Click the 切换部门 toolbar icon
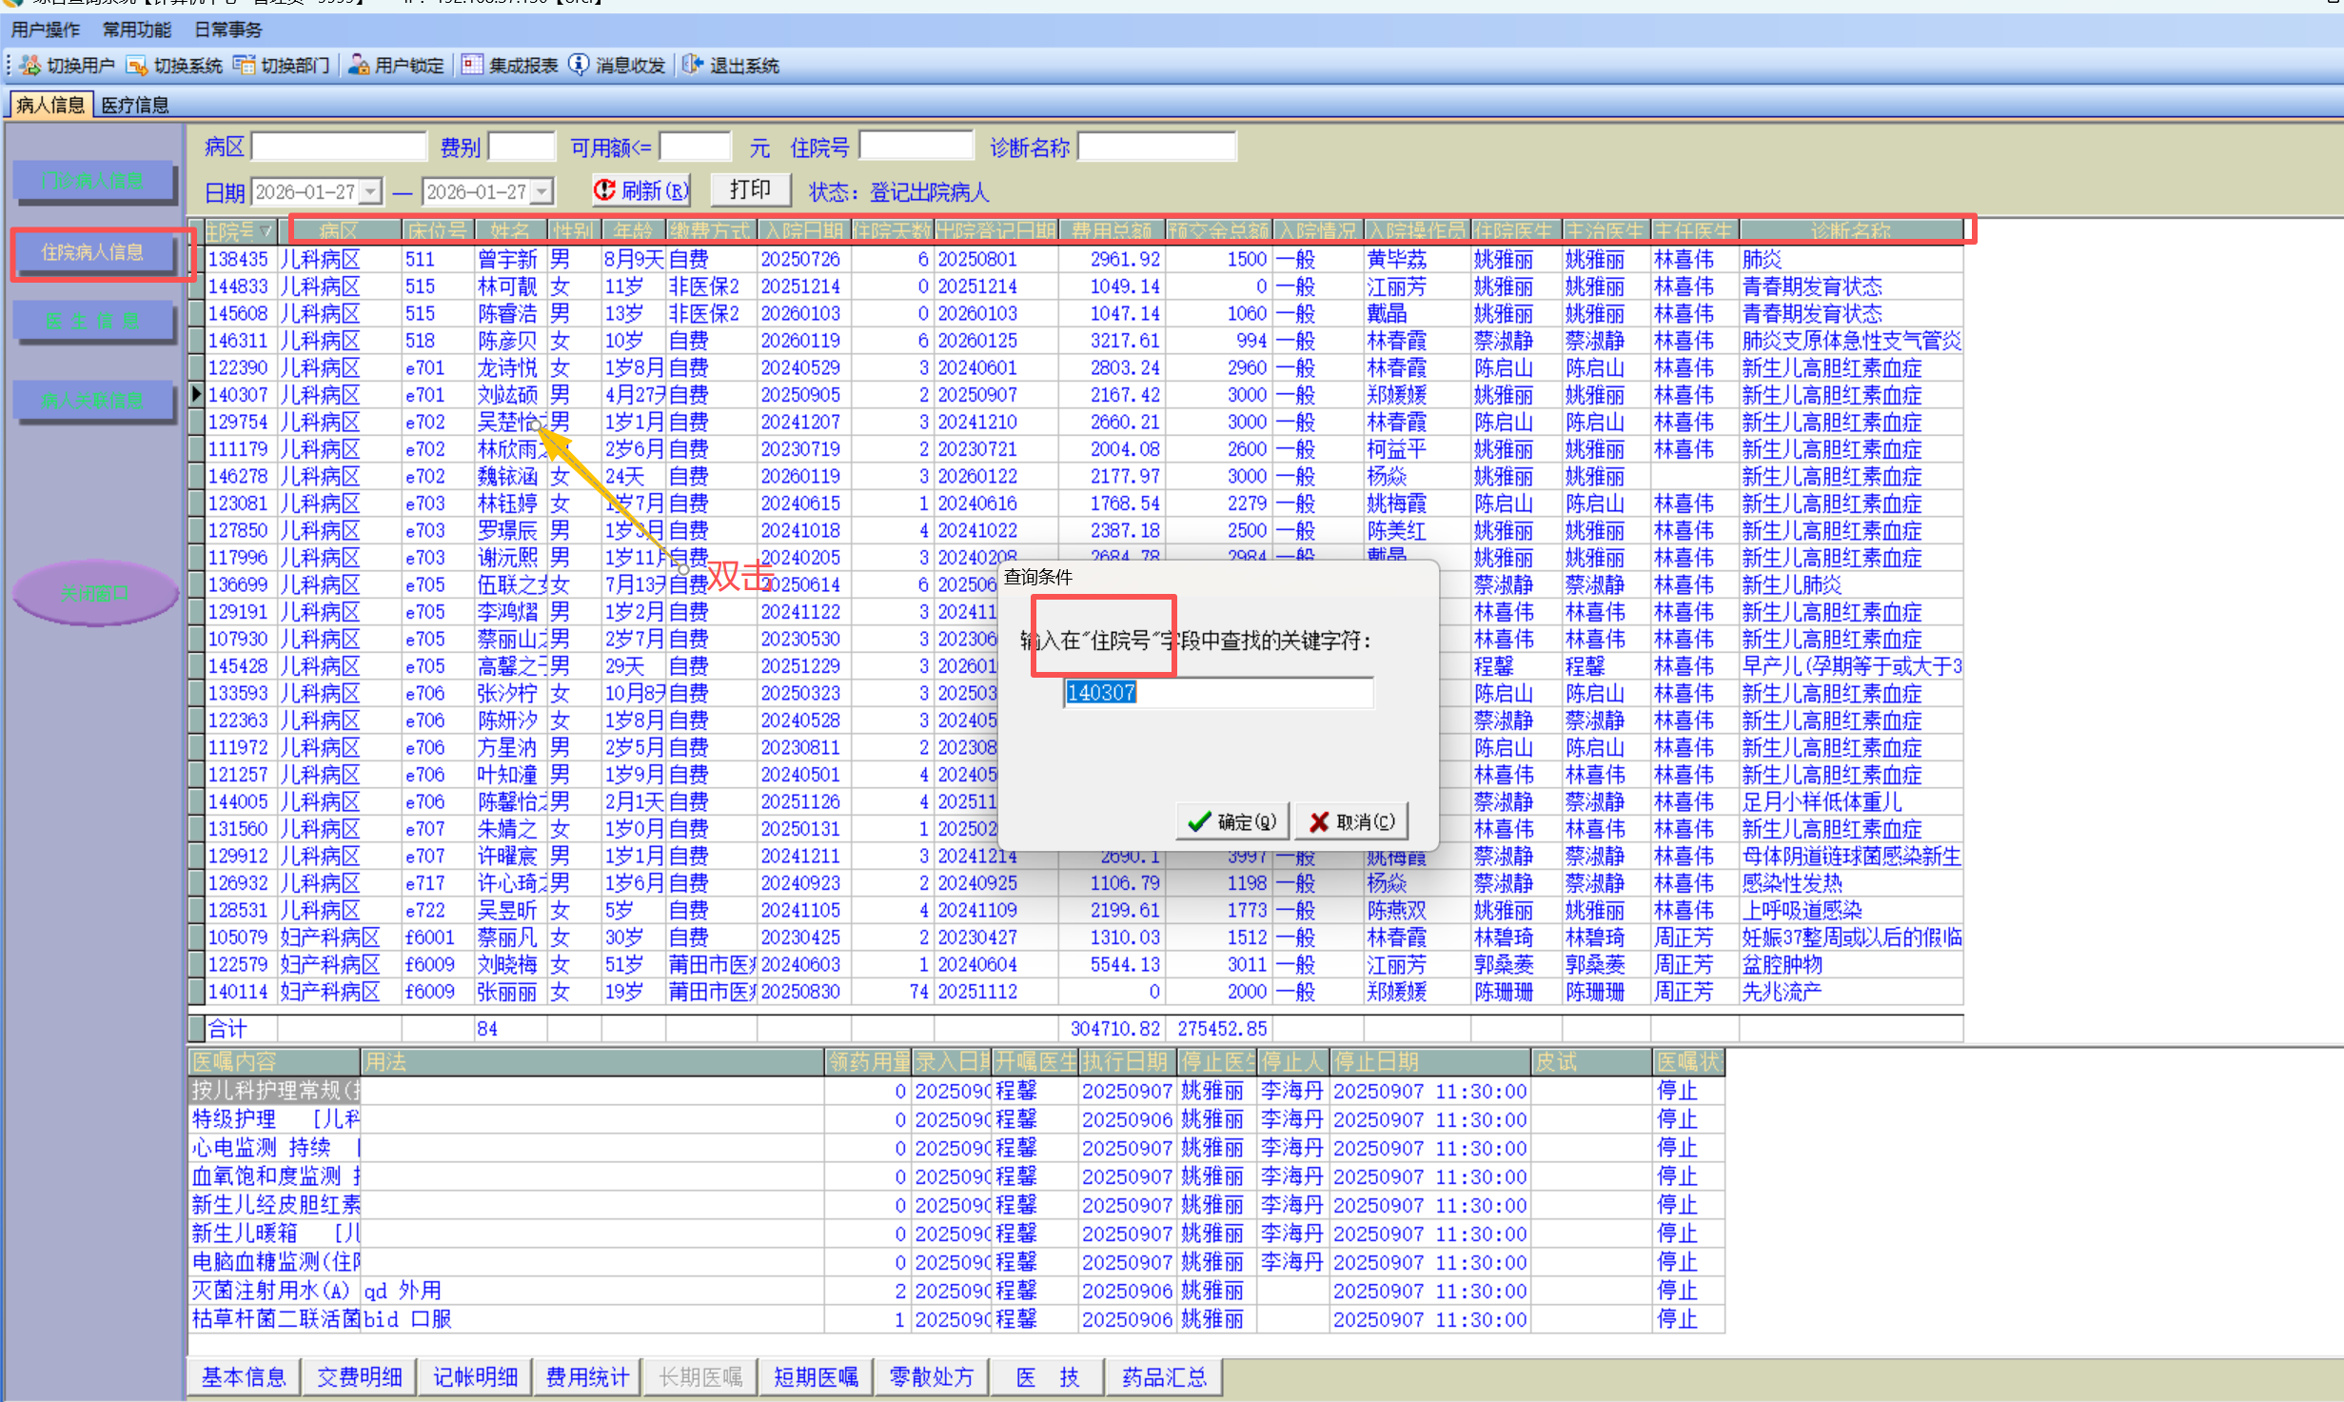This screenshot has width=2344, height=1402. (x=245, y=65)
